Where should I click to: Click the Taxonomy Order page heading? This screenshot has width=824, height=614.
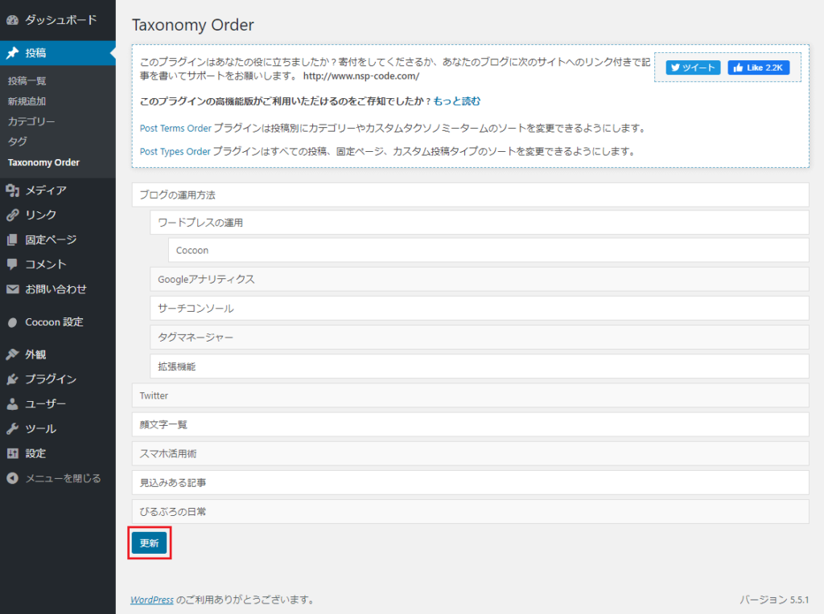click(x=193, y=25)
